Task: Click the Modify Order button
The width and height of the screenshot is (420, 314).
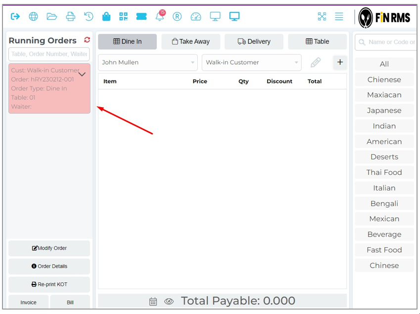Action: [49, 248]
